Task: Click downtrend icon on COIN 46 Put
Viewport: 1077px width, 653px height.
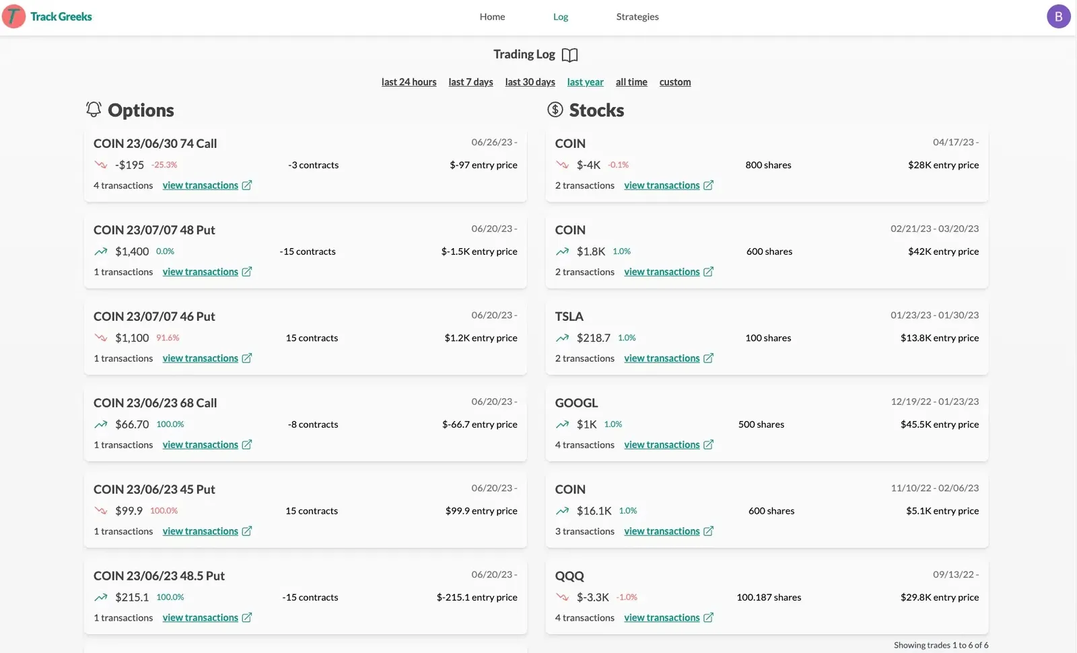Action: [x=101, y=338]
